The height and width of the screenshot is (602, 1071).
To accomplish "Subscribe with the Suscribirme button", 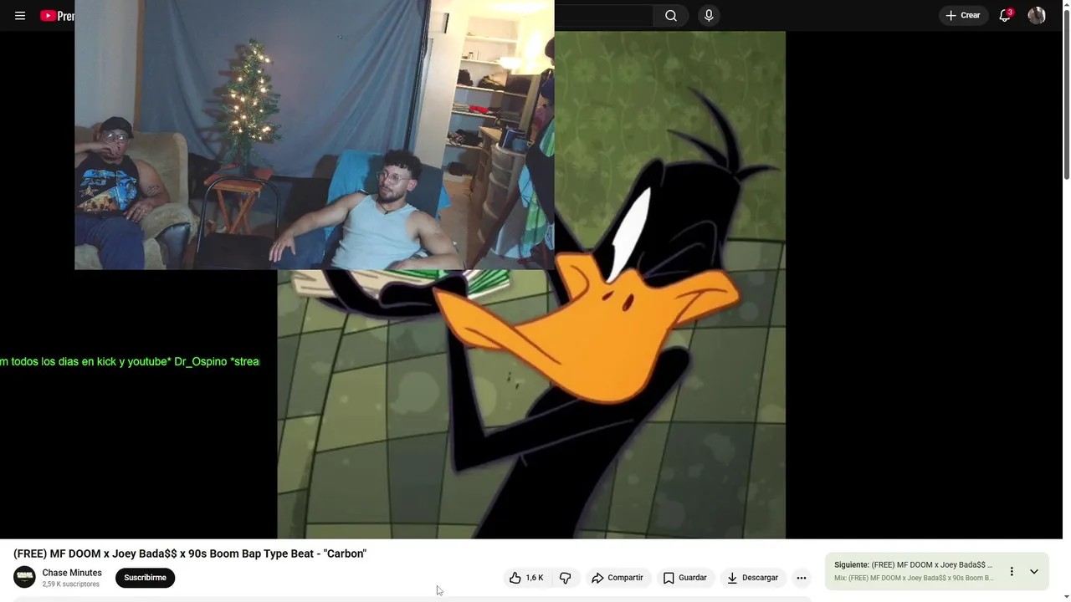I will (x=145, y=578).
